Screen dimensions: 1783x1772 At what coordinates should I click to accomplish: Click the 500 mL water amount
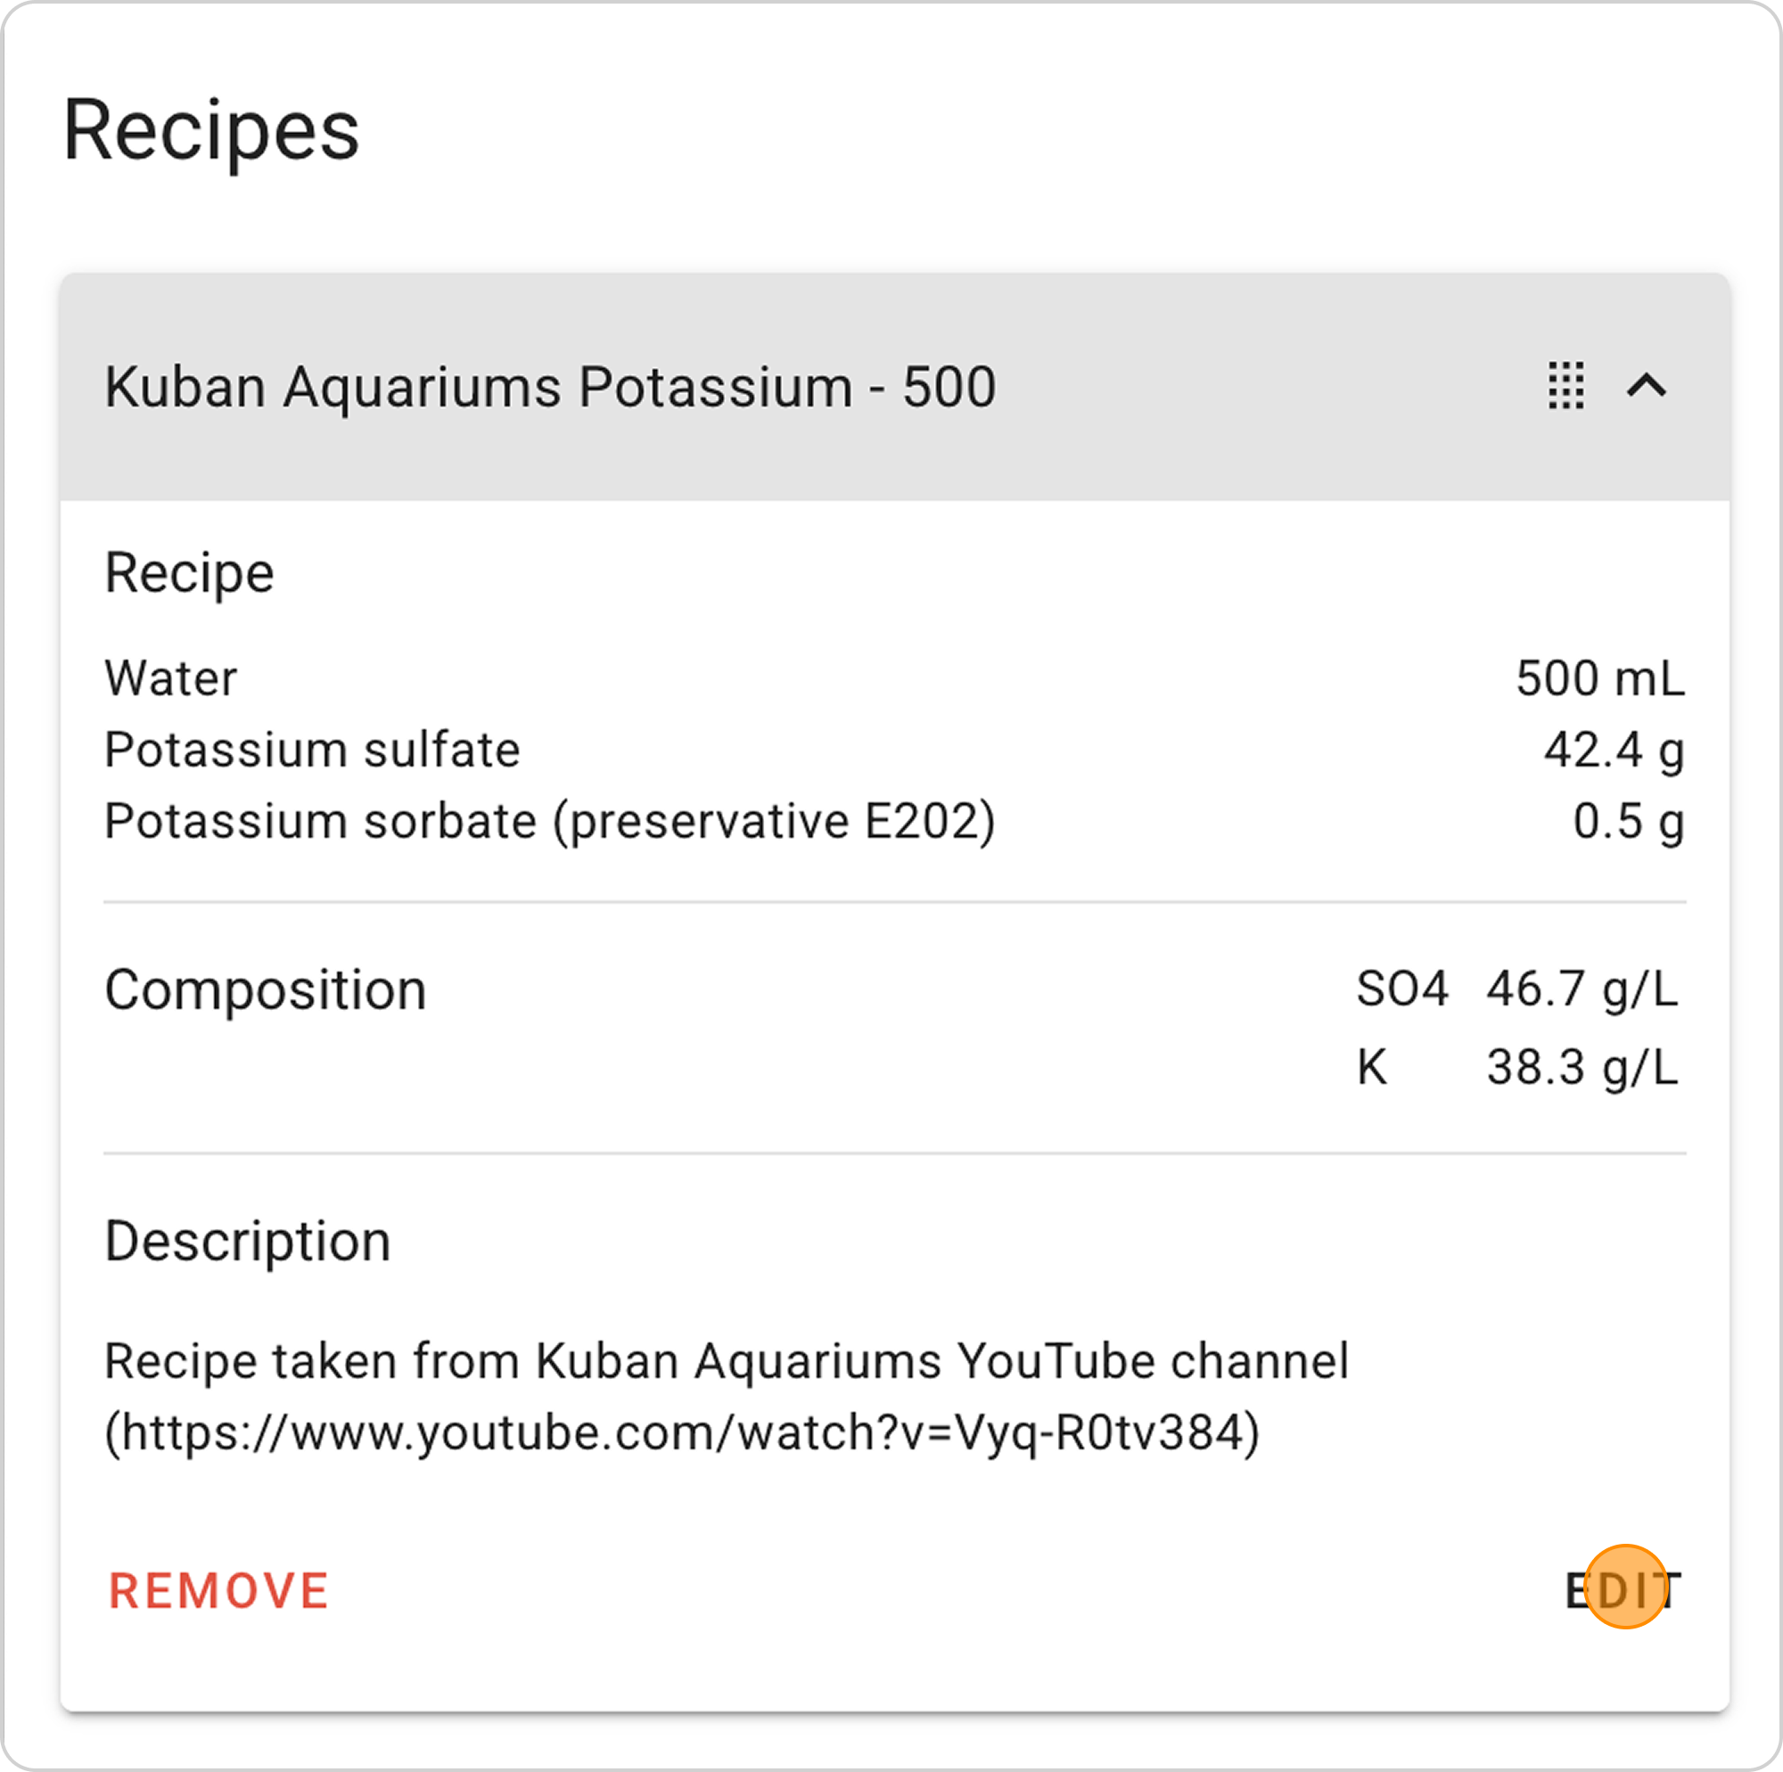(1599, 678)
